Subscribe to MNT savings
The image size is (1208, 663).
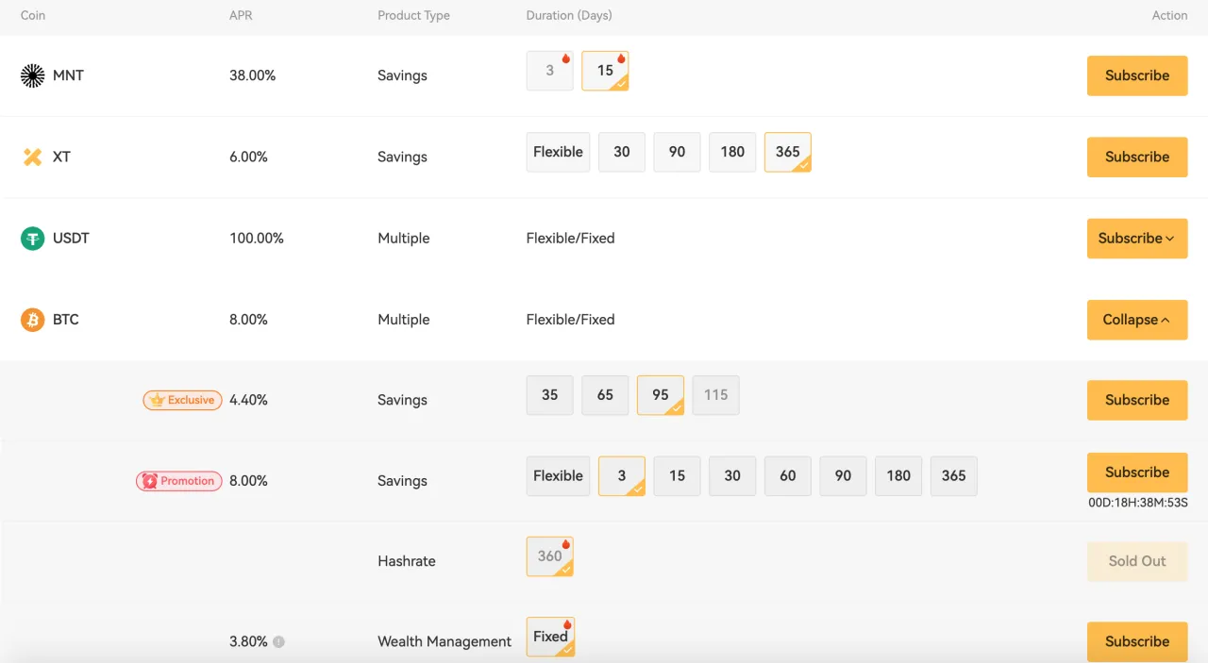tap(1137, 75)
